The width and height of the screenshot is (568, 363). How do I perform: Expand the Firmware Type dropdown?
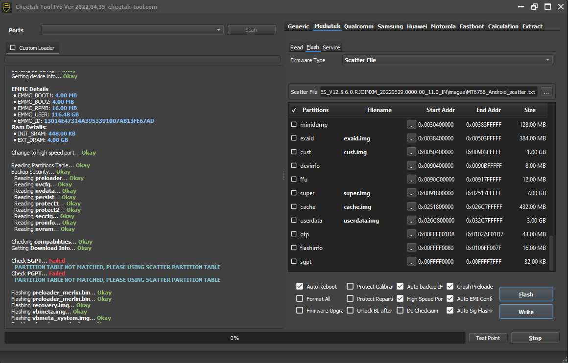[448, 60]
